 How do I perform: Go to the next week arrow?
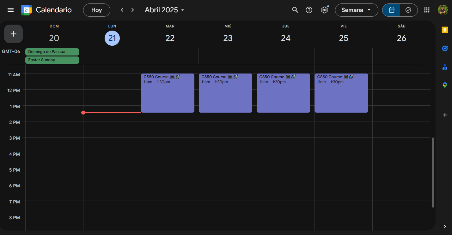click(x=133, y=10)
